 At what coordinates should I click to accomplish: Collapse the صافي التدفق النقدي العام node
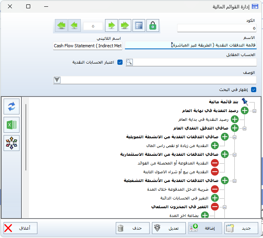pyautogui.click(x=244, y=128)
